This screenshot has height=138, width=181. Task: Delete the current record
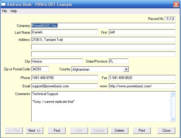click(119, 131)
